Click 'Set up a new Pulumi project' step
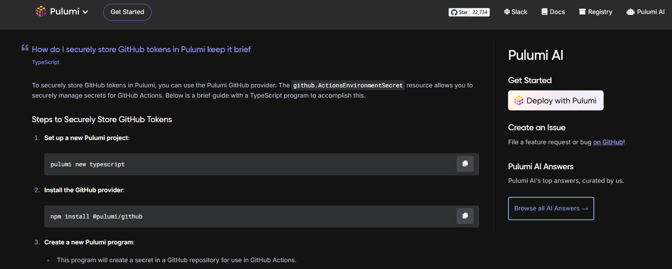 86,138
